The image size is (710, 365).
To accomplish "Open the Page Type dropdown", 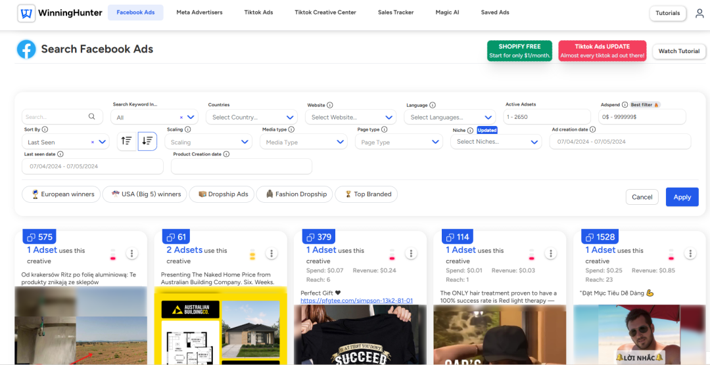I will click(398, 142).
